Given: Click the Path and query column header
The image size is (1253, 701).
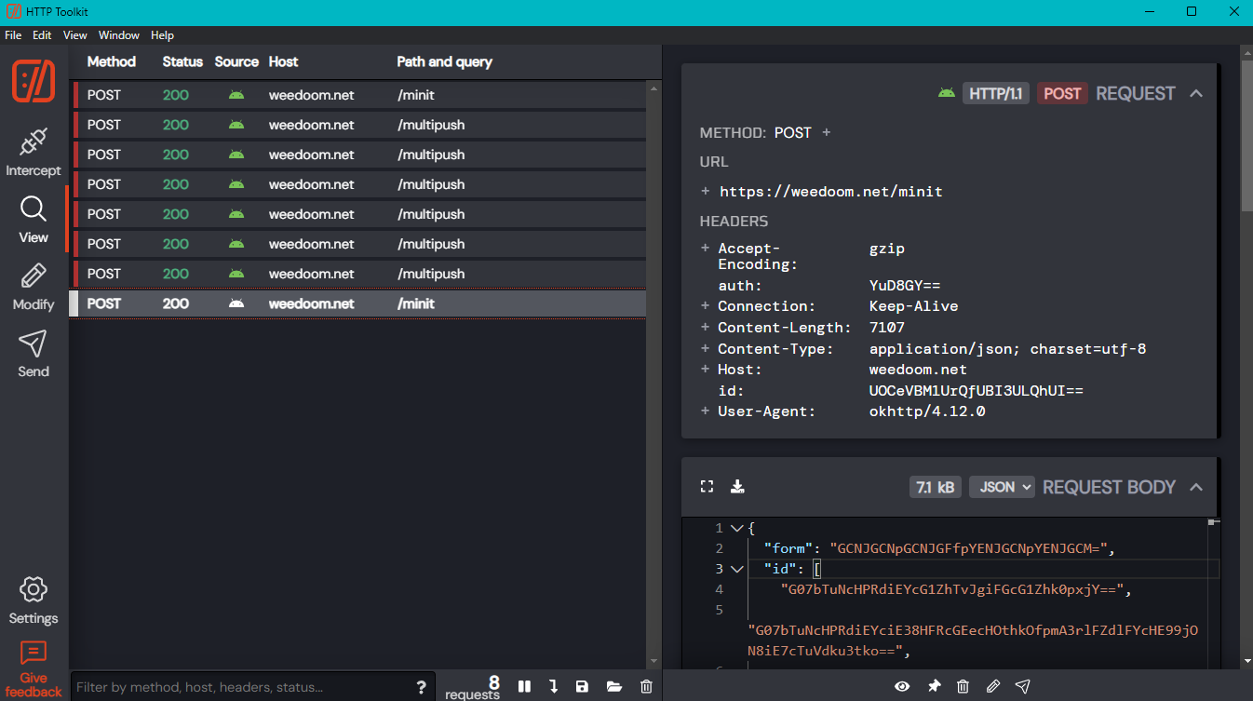Looking at the screenshot, I should [444, 61].
